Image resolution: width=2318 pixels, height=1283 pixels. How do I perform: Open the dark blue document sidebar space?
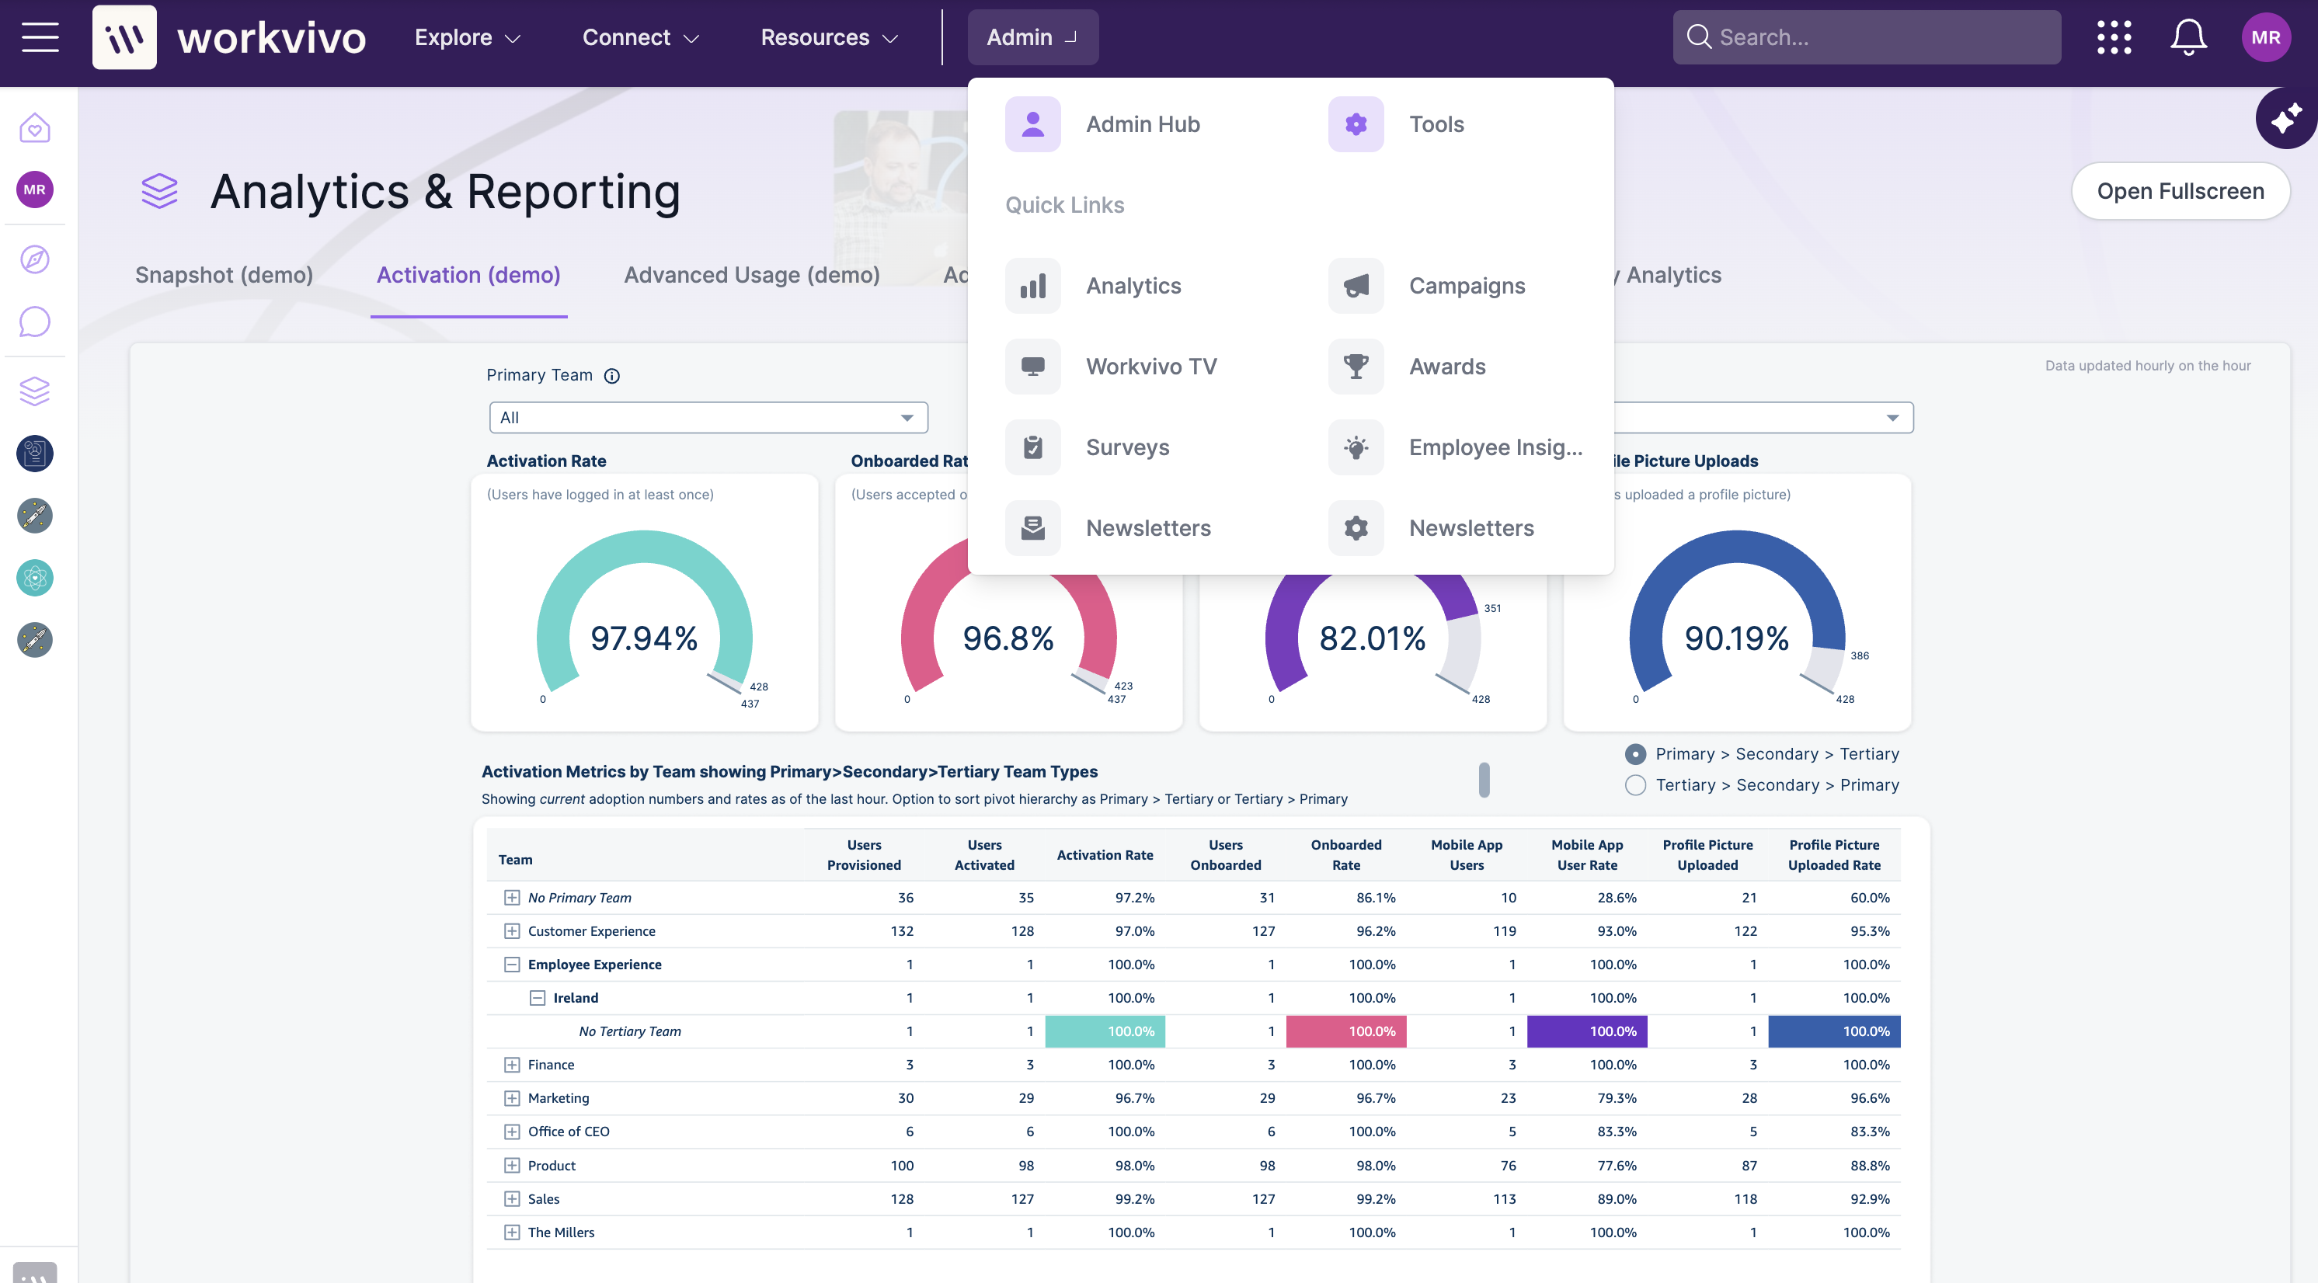[35, 454]
